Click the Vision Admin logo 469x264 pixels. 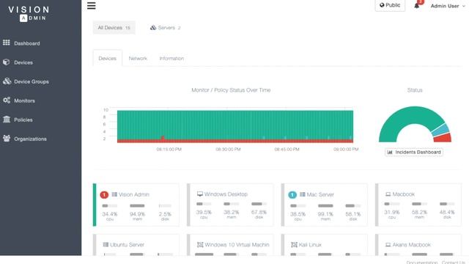pos(29,14)
